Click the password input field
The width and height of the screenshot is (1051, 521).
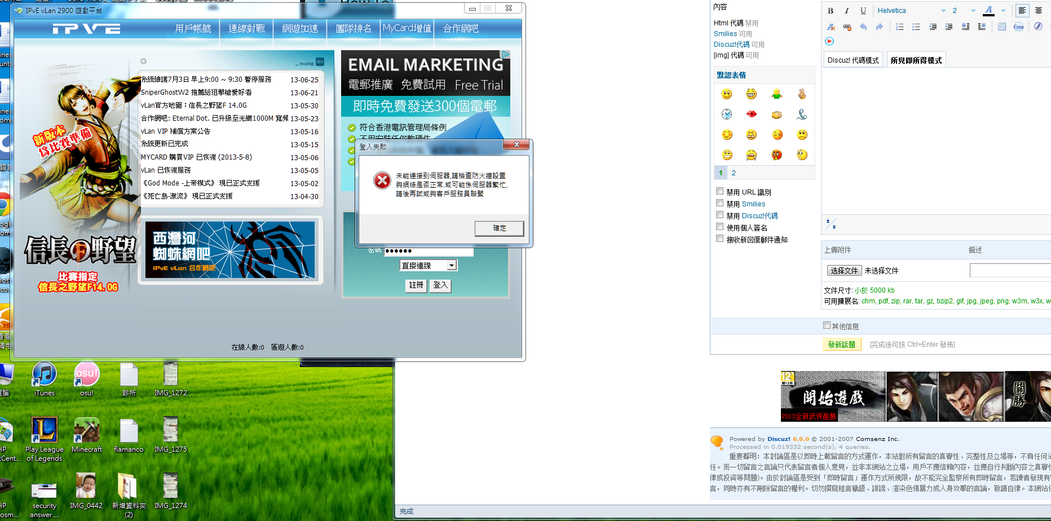[428, 251]
